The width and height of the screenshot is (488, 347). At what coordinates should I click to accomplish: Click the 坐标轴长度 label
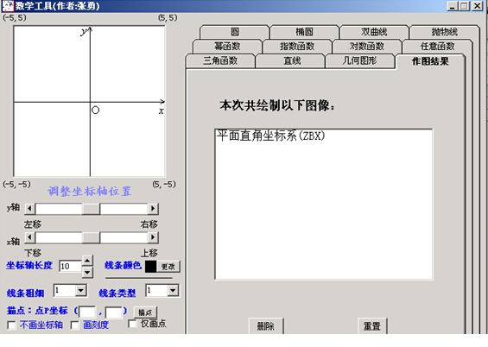29,266
